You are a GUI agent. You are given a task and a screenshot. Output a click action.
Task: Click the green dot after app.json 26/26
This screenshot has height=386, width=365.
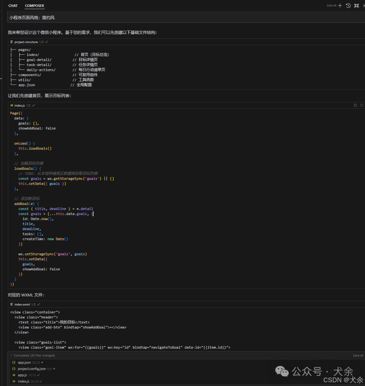(x=42, y=362)
